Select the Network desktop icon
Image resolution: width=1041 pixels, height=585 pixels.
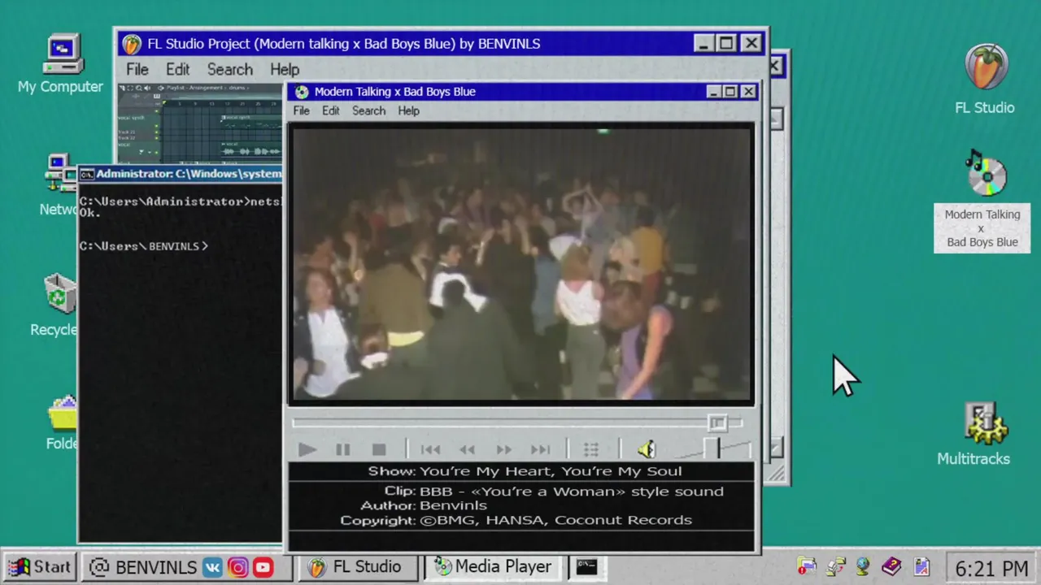tap(61, 185)
